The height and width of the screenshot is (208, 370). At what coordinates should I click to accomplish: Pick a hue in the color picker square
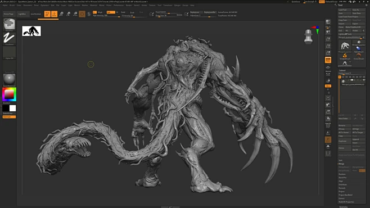(x=9, y=94)
